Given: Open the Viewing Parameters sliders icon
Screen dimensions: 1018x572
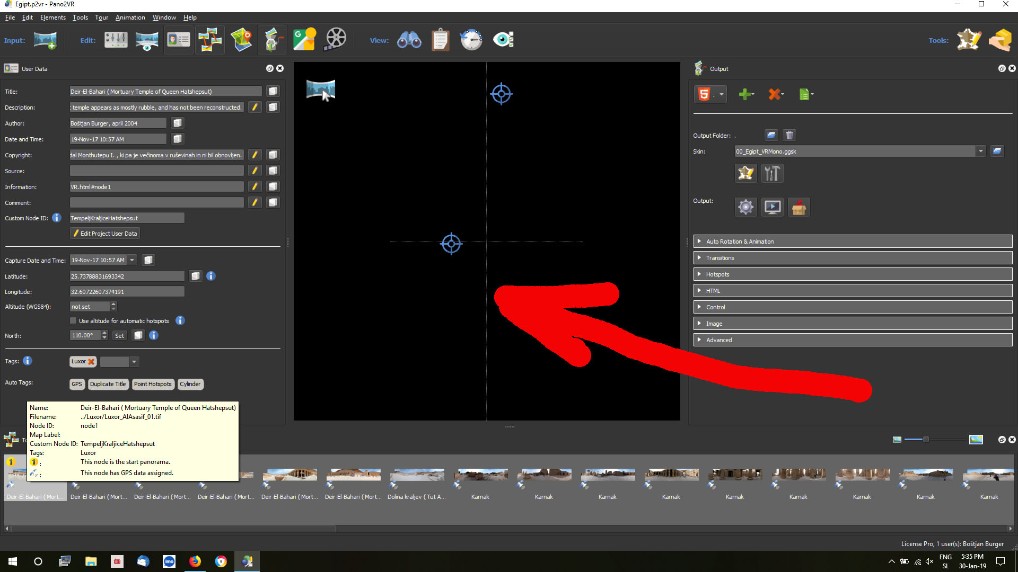Looking at the screenshot, I should (x=116, y=40).
